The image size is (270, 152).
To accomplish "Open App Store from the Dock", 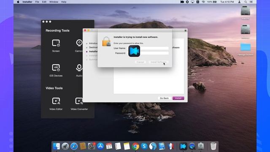I will point(100,147).
